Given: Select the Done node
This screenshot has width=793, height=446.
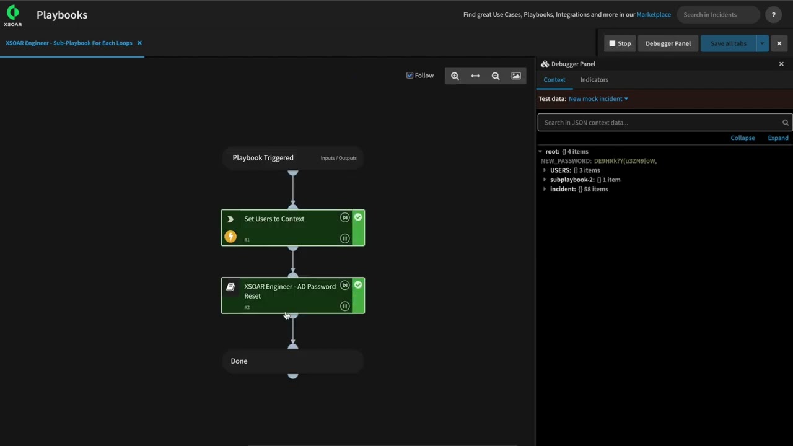Looking at the screenshot, I should coord(292,361).
